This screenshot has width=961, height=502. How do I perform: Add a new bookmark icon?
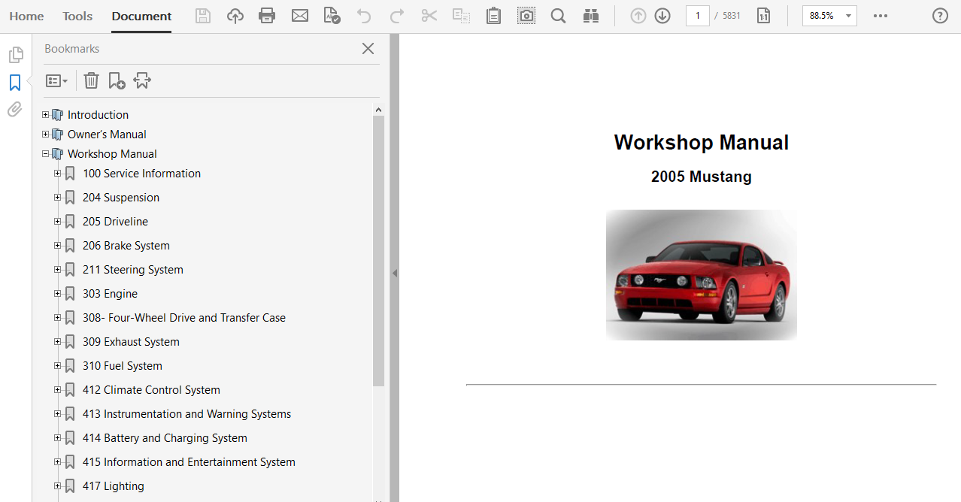point(117,80)
